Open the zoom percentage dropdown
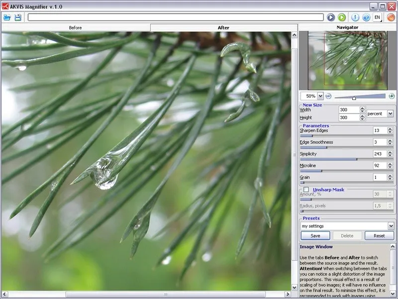The width and height of the screenshot is (398, 299). 320,95
